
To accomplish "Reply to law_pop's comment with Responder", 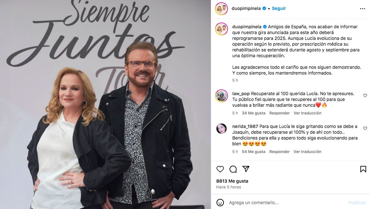I will [279, 113].
